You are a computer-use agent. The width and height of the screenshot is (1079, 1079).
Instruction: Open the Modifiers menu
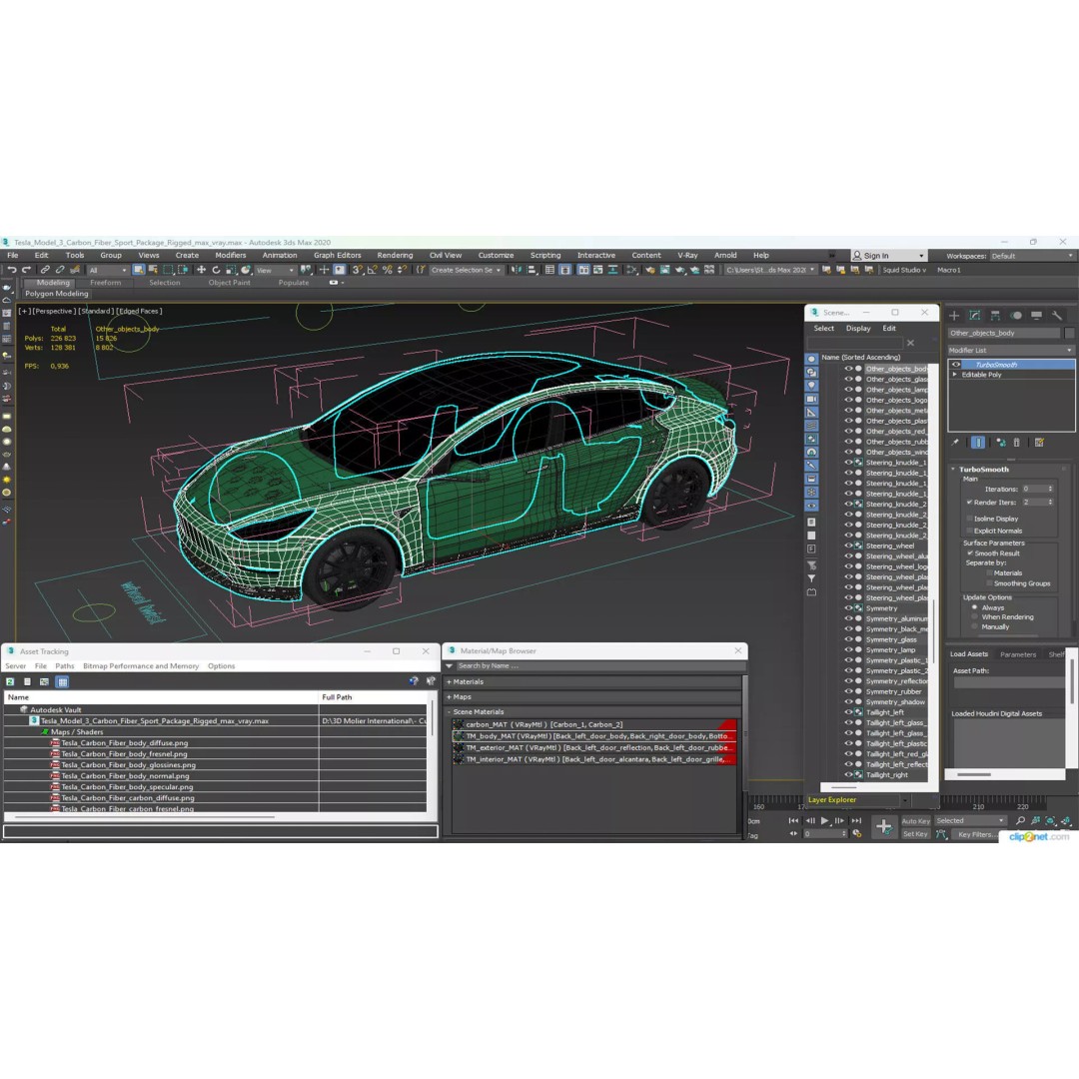coord(231,256)
